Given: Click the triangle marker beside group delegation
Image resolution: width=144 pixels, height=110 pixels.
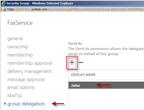Looking at the screenshot, I should coord(5,104).
